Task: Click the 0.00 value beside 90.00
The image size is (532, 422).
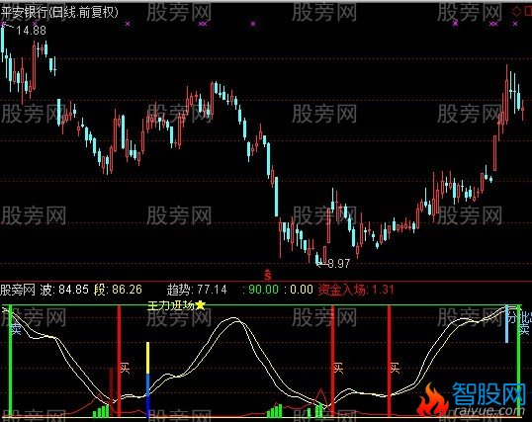Action: pos(302,290)
